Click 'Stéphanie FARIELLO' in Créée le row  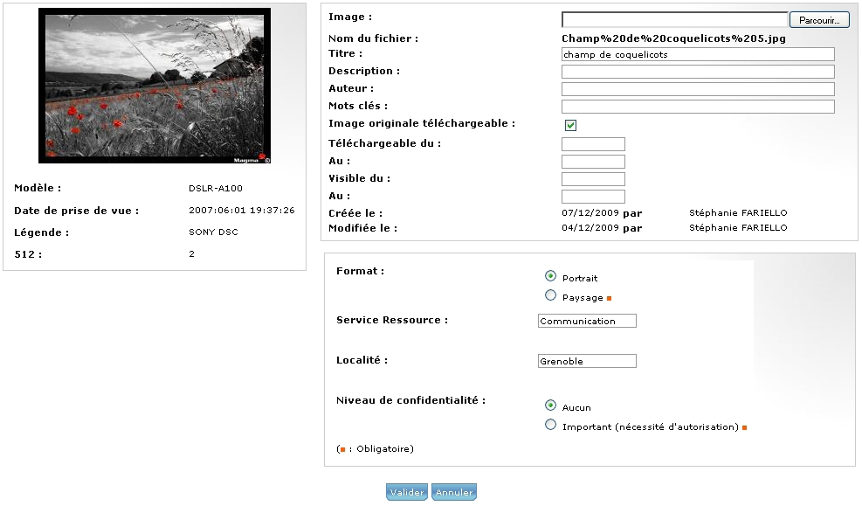pos(738,213)
